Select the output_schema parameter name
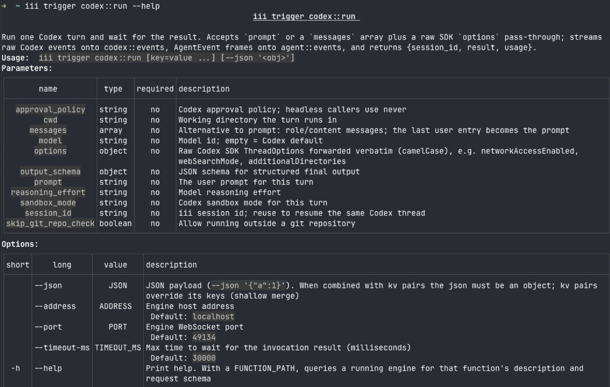This screenshot has width=610, height=387. tap(50, 172)
